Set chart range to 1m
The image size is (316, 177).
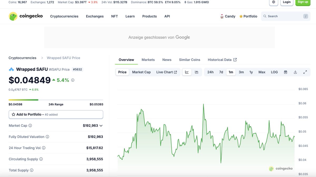[231, 72]
